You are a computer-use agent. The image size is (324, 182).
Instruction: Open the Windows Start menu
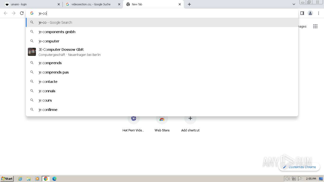(x=7, y=178)
